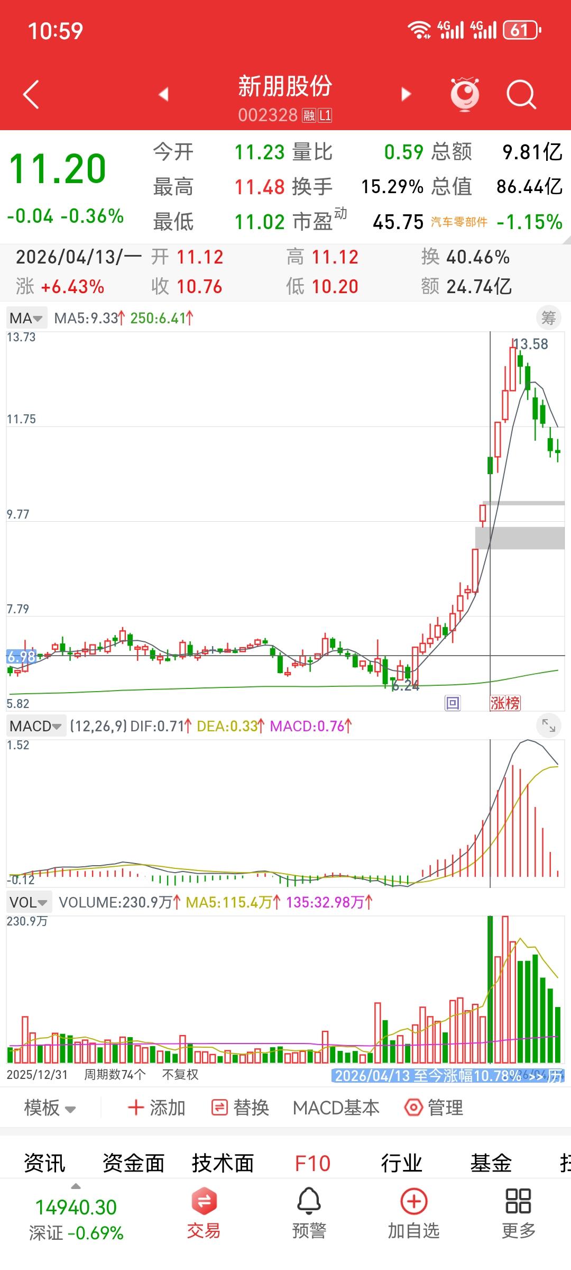Toggle the 涨榜 marker on chart
571x1270 pixels.
(x=505, y=703)
